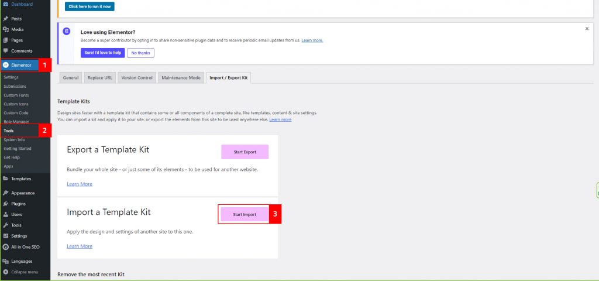
Task: Open Learn More under Export a Template Kit
Action: (80, 184)
